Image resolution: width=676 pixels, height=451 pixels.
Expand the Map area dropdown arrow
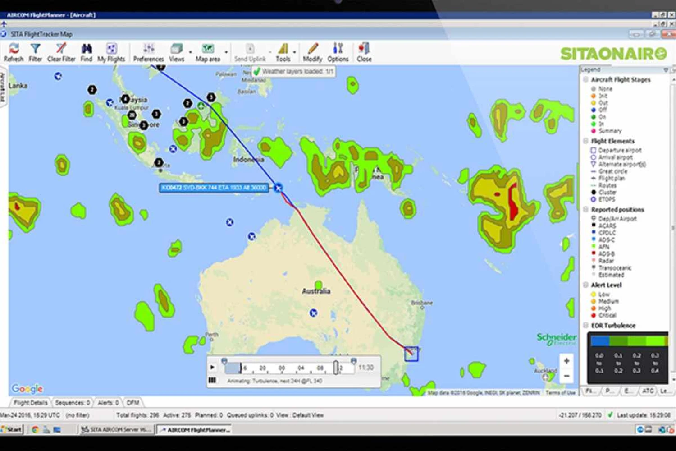226,52
